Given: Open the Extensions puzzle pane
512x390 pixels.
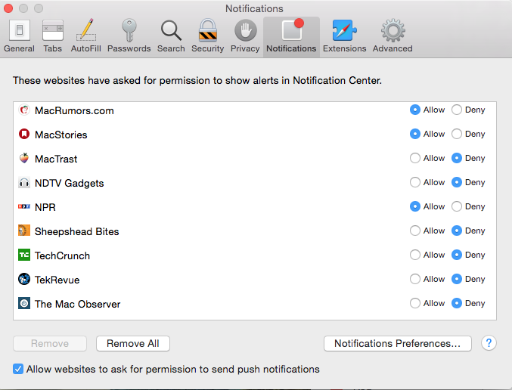Looking at the screenshot, I should (x=345, y=36).
